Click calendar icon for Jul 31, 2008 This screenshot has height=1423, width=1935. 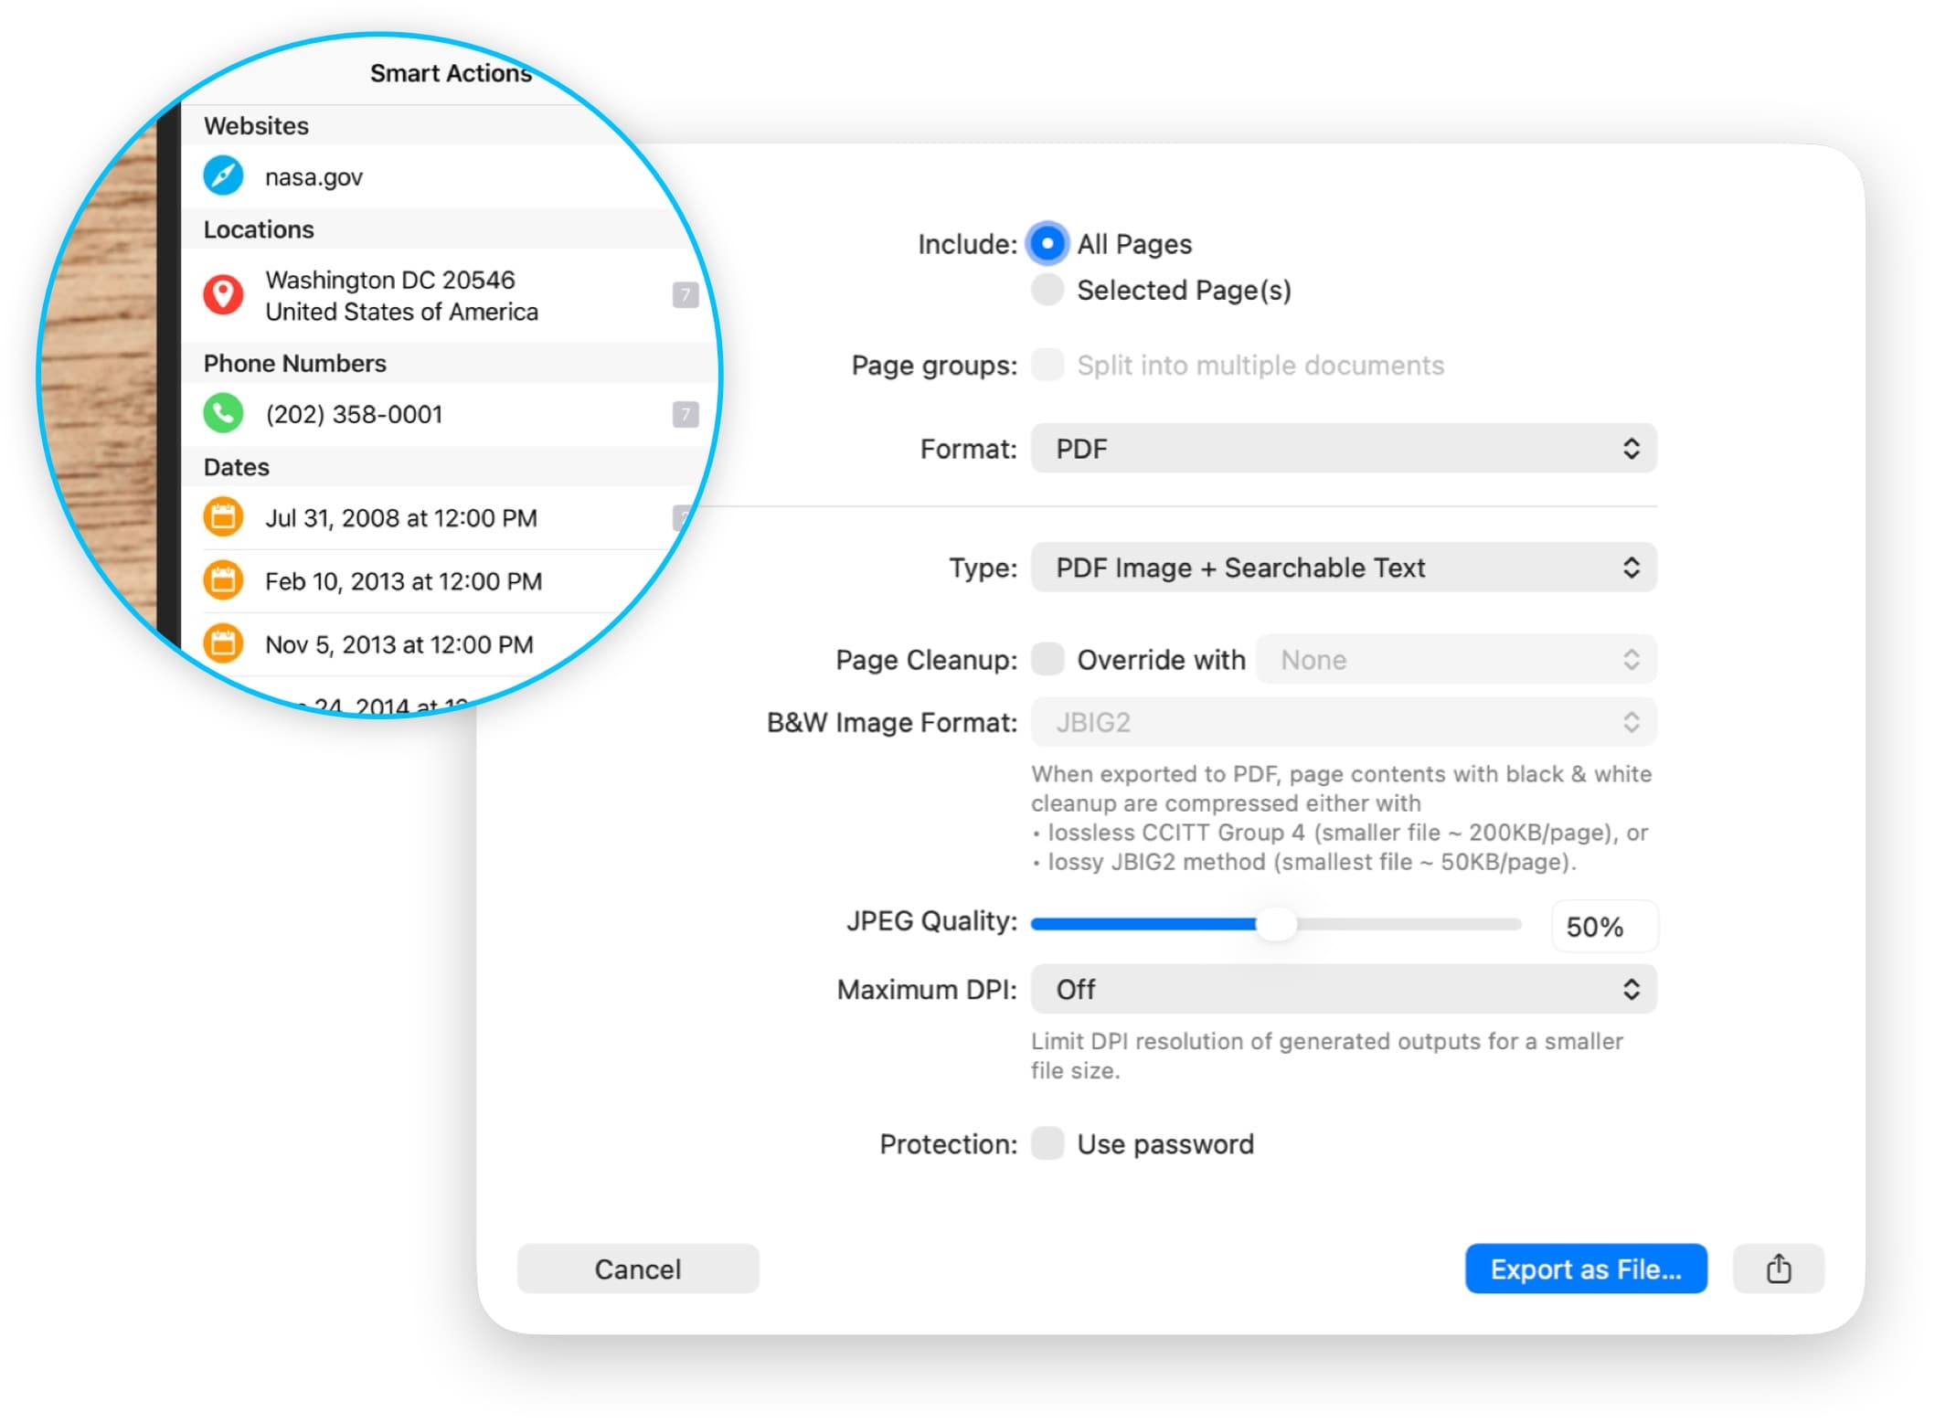point(223,517)
